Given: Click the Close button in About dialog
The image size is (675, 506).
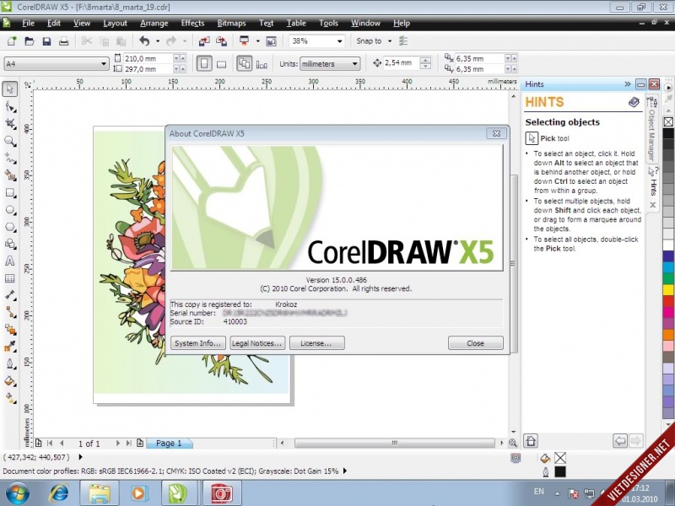Looking at the screenshot, I should [x=475, y=343].
